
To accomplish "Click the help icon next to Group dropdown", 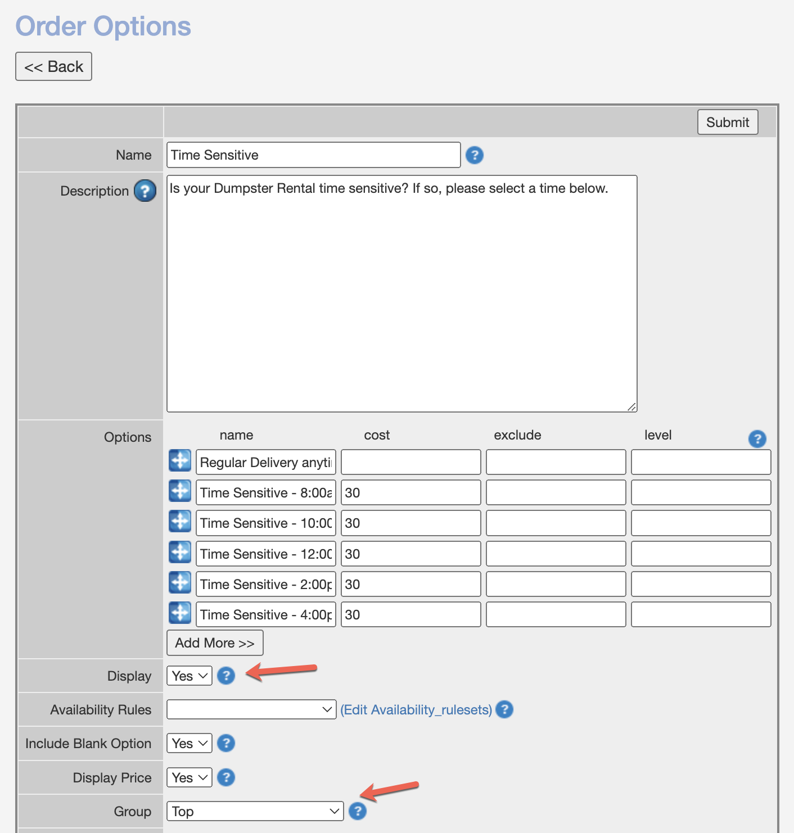I will [x=358, y=811].
